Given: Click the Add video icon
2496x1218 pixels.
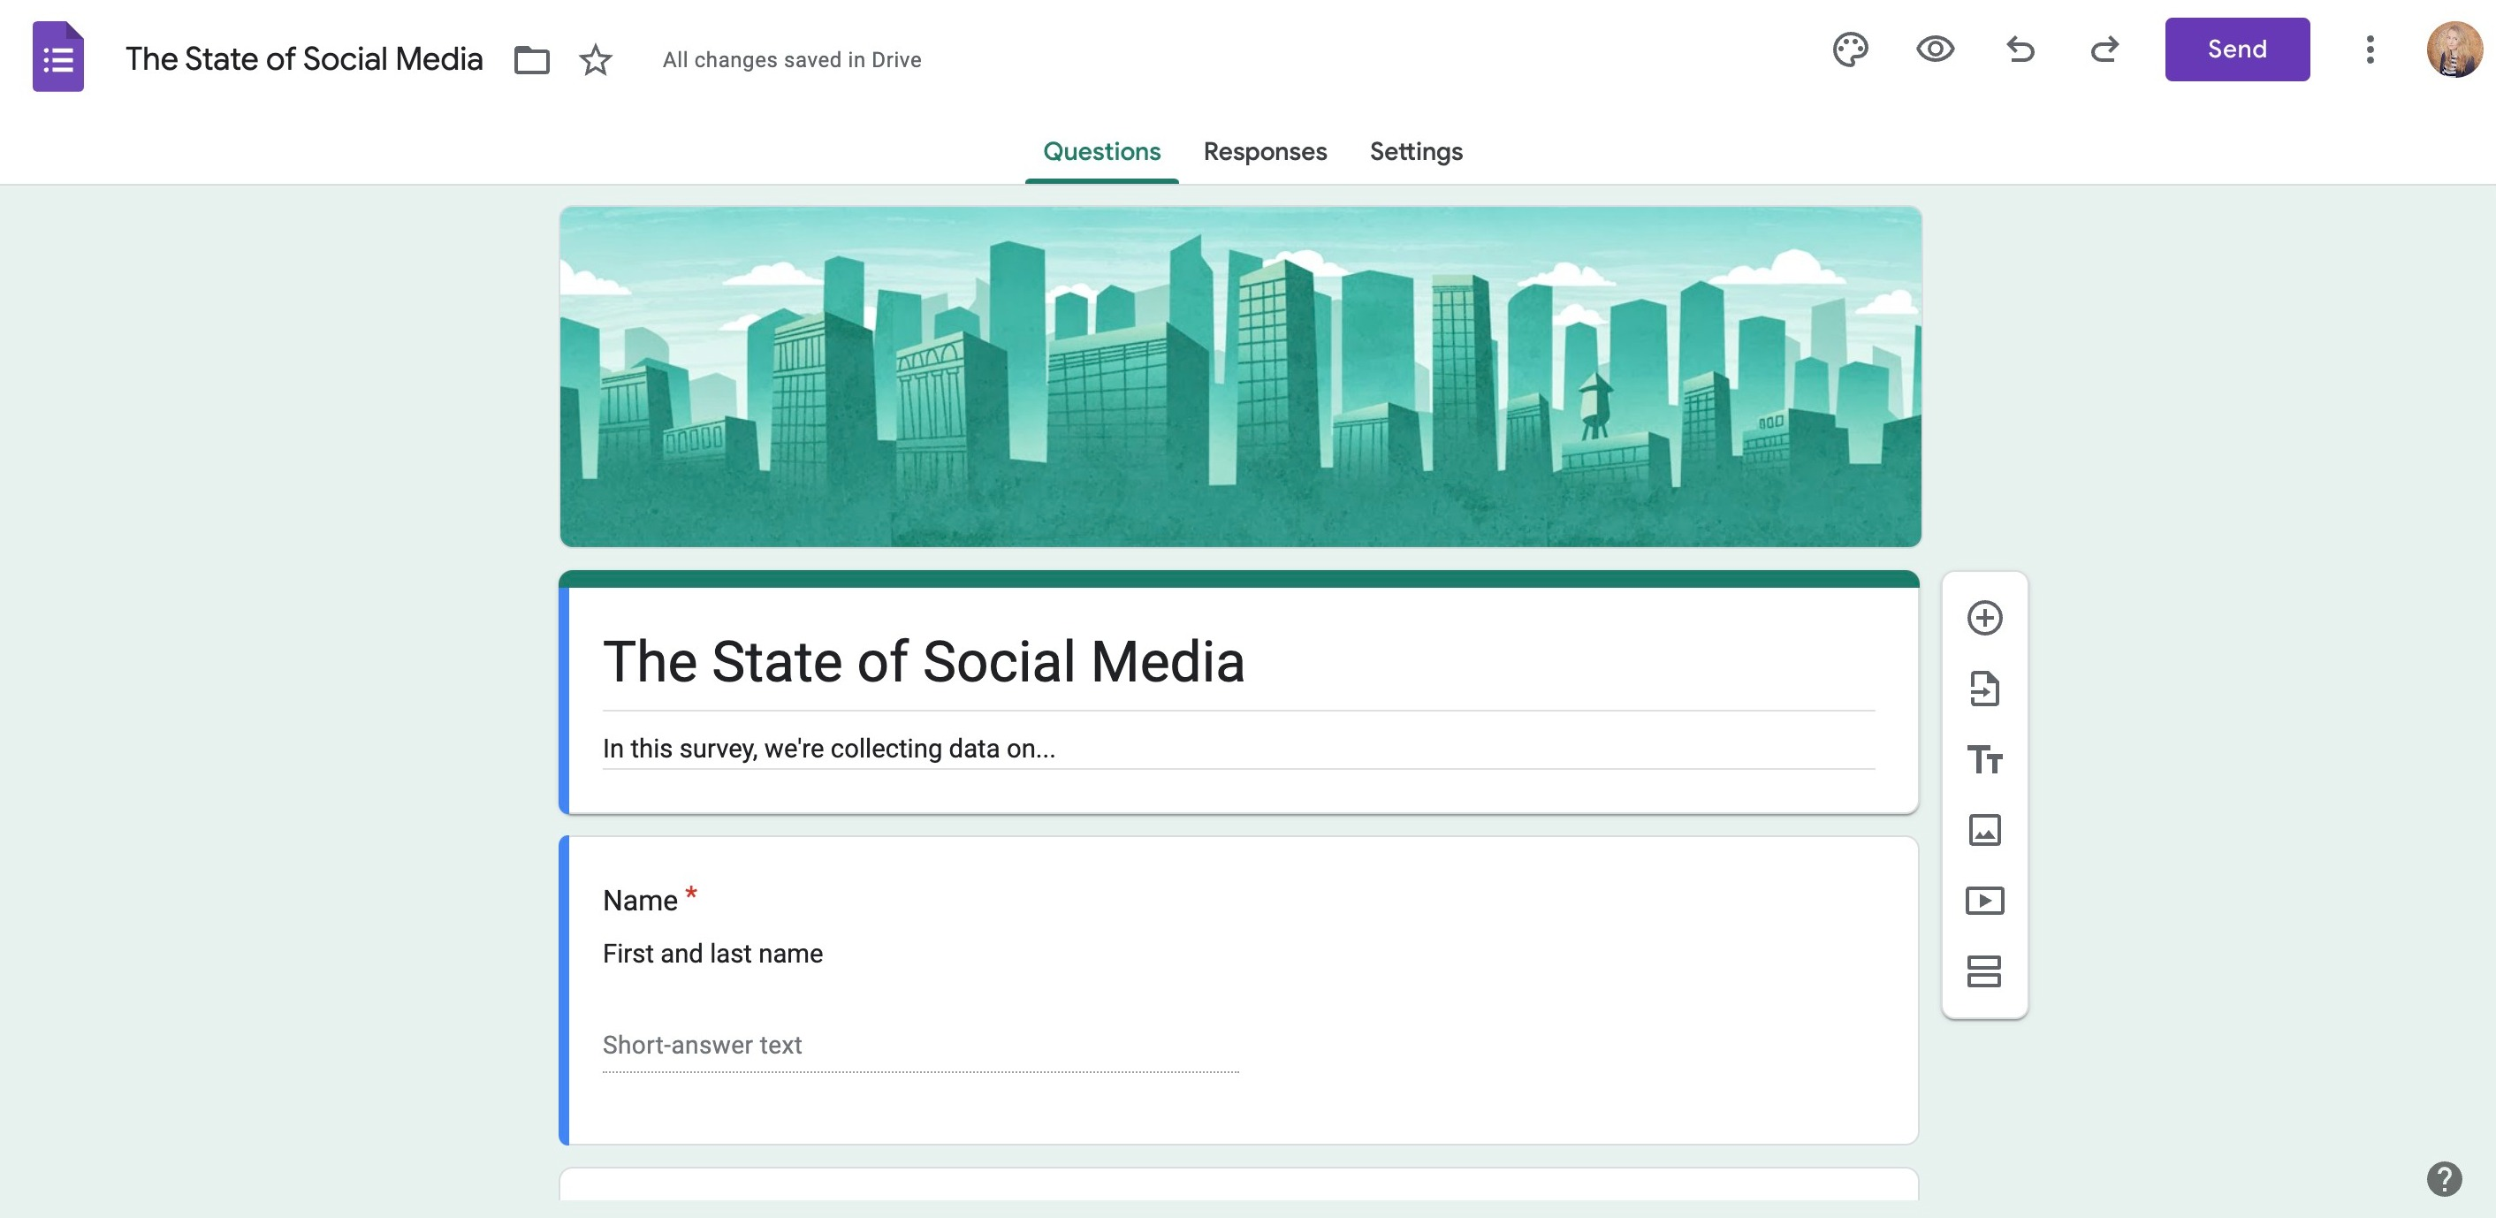Looking at the screenshot, I should 1983,902.
